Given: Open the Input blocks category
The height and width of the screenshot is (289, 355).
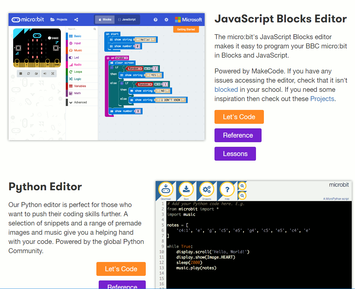Looking at the screenshot, I should pos(82,43).
